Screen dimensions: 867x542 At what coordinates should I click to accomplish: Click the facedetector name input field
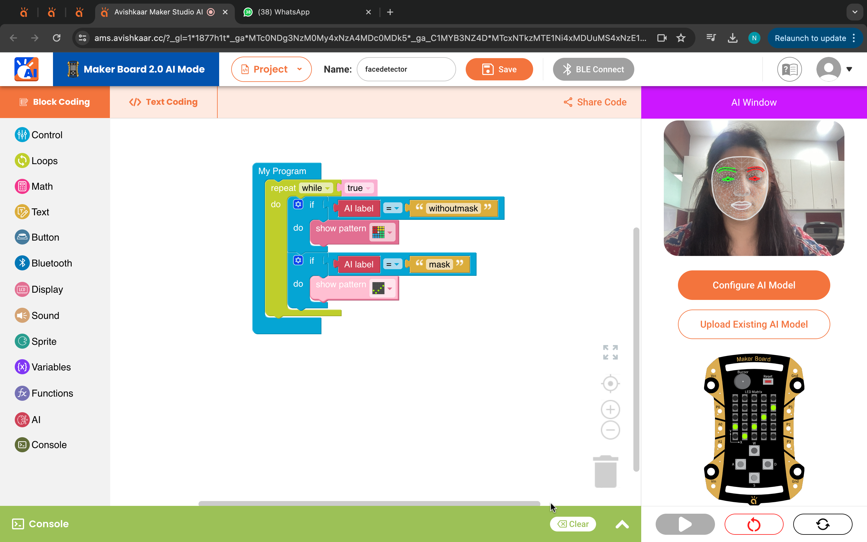point(406,69)
